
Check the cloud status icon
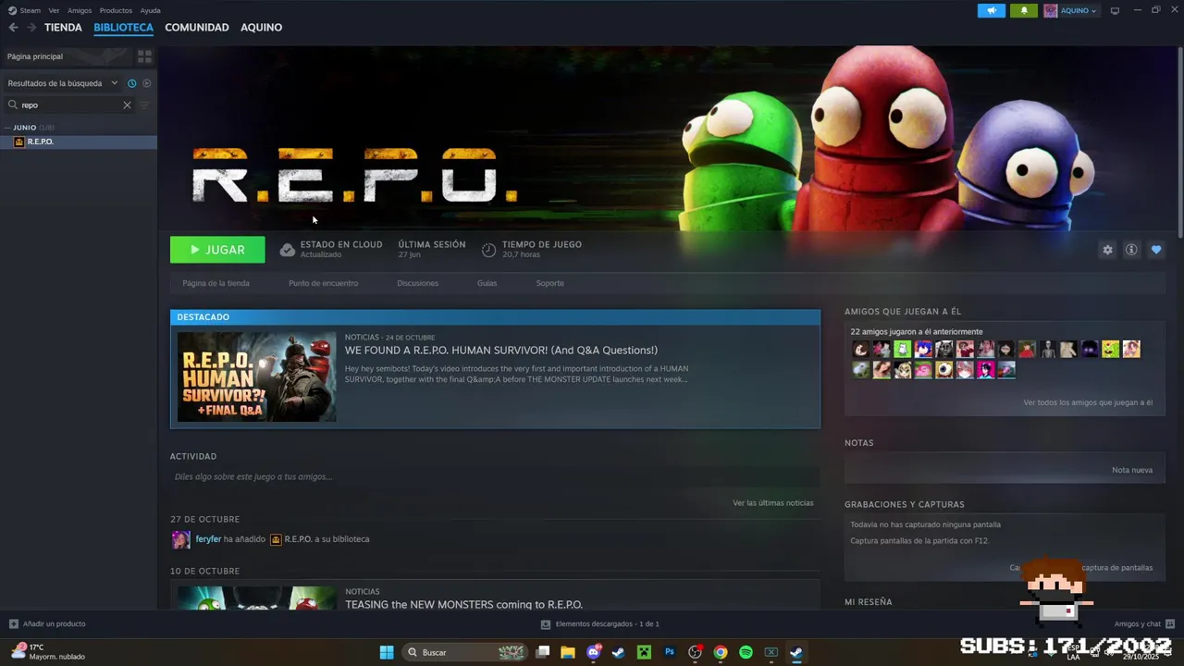288,250
